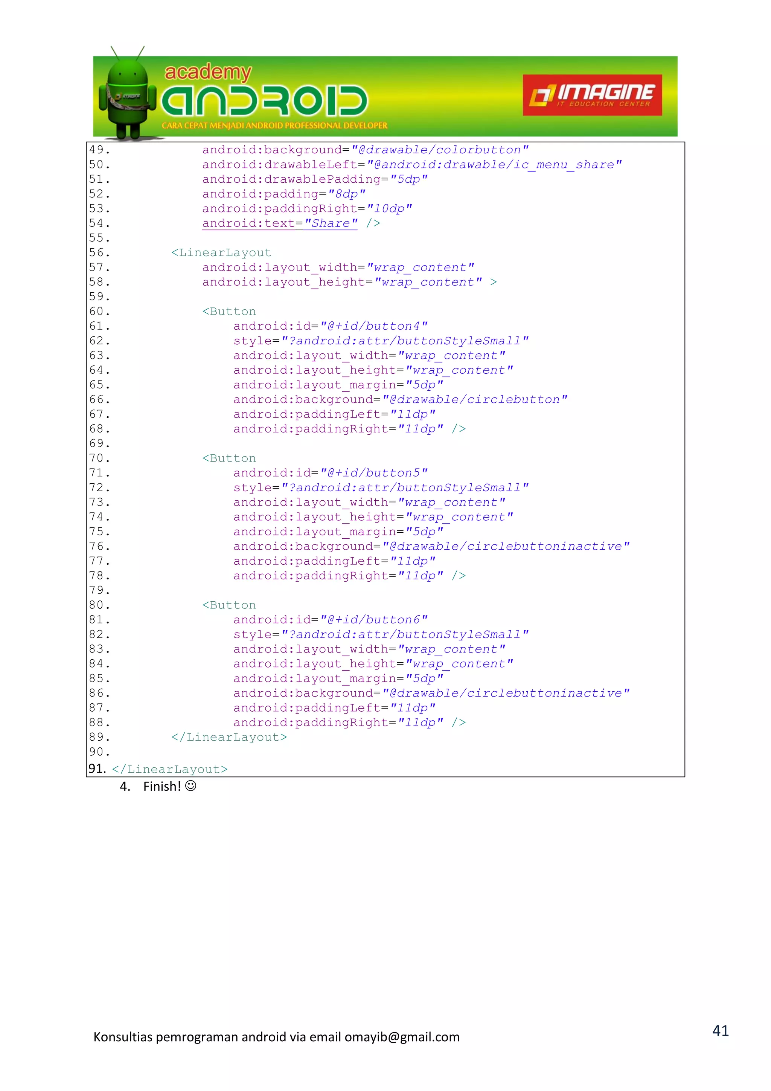Screen dimensions: 771x1091
Task: Click page number 41
Action: click(720, 1030)
